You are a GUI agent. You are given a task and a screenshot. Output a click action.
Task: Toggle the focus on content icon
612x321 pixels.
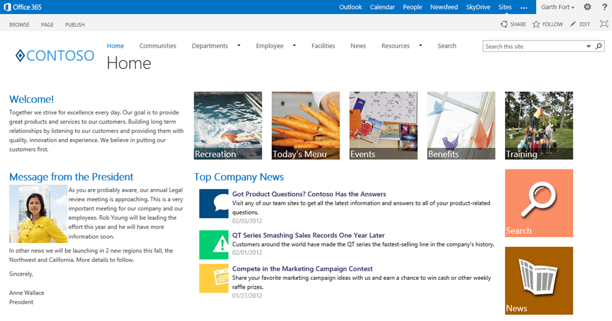604,24
